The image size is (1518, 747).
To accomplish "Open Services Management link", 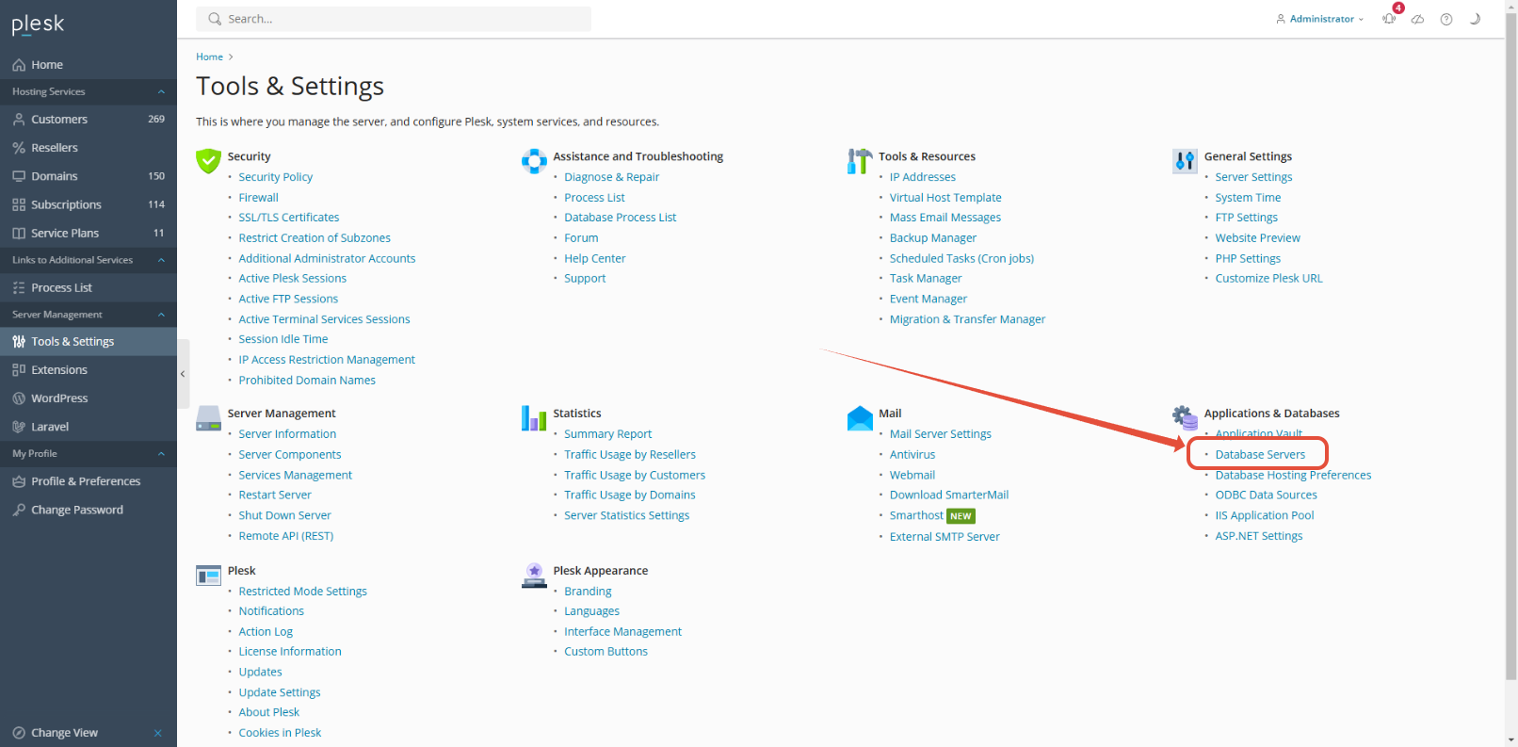I will tap(295, 476).
